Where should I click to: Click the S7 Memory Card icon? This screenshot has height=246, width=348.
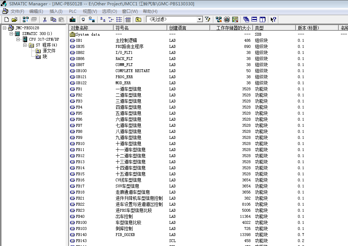[34, 20]
